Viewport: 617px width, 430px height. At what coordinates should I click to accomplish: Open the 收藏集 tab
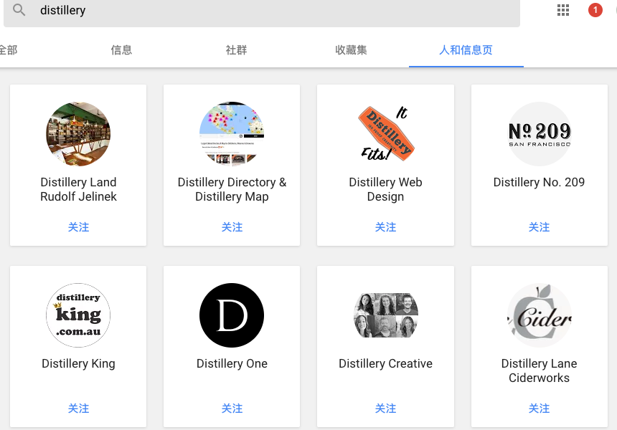351,50
